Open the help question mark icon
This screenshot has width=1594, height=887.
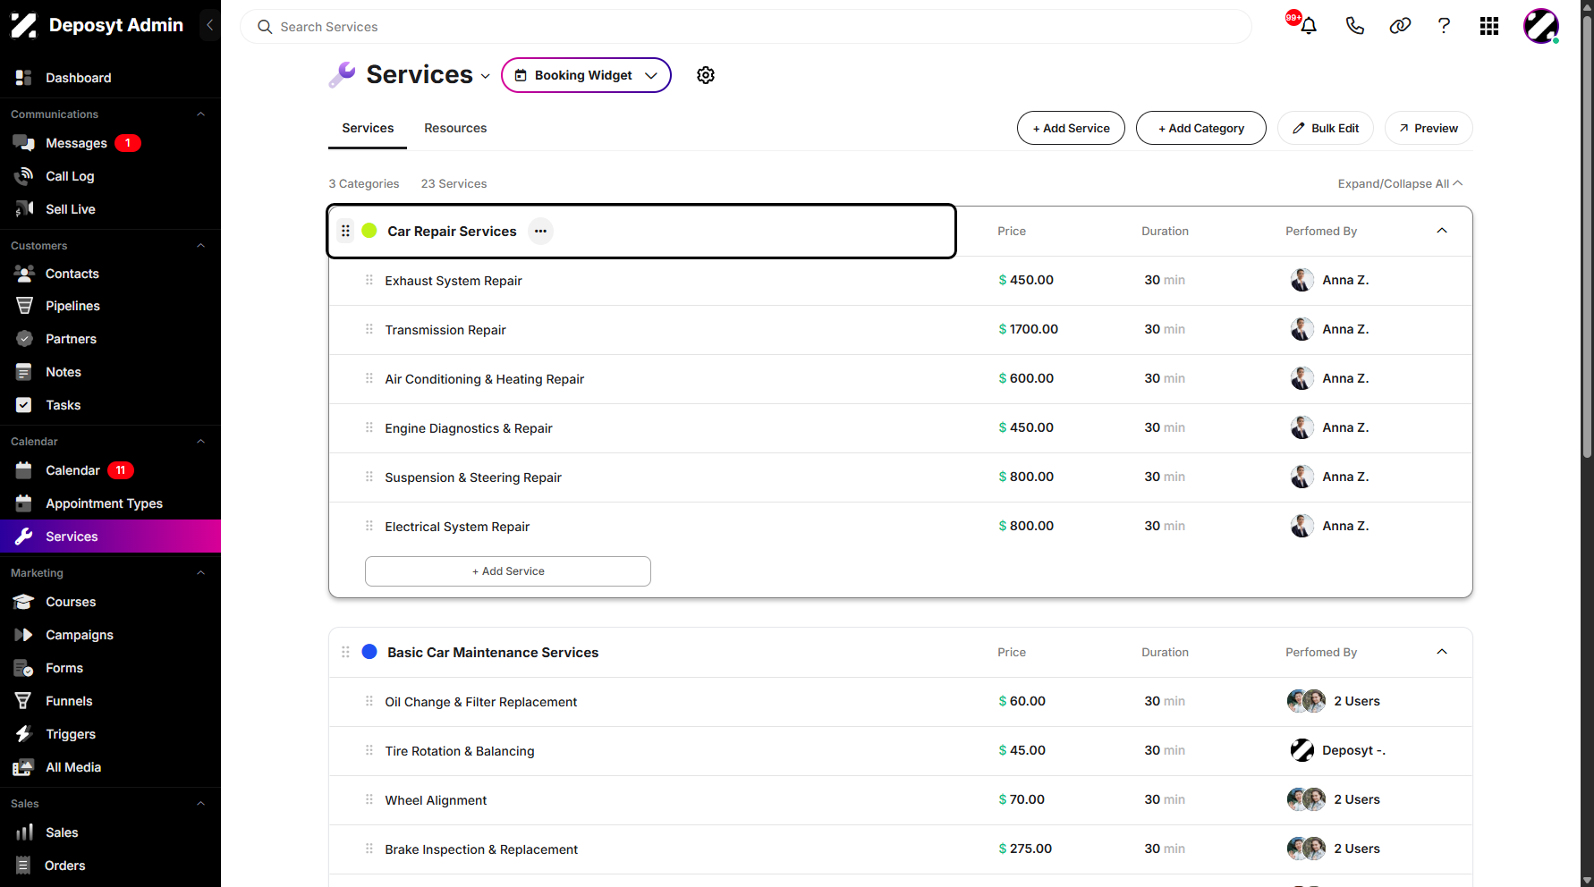[1444, 26]
